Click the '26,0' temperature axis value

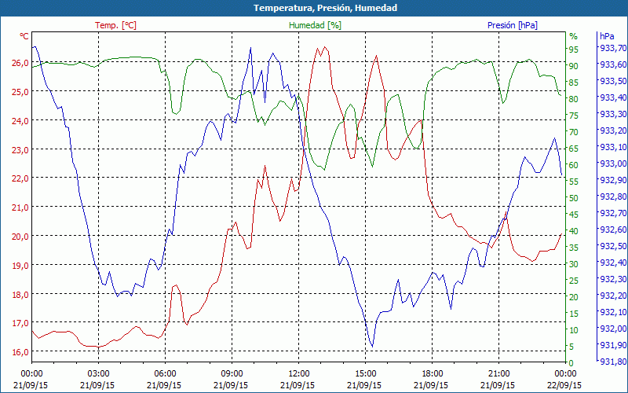(x=21, y=63)
